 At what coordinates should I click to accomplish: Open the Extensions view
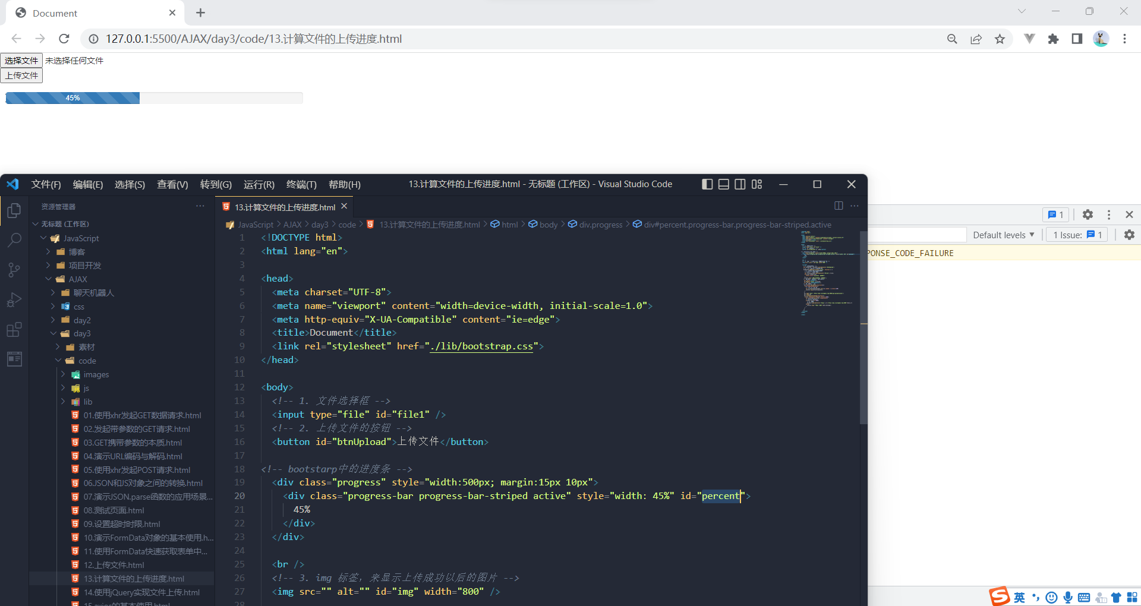[x=14, y=330]
